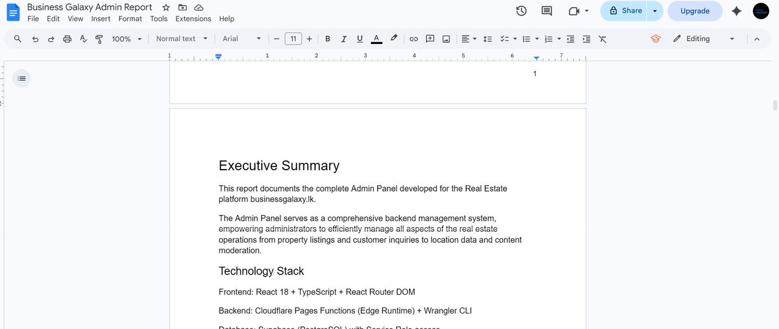
Task: Open the File menu
Action: (x=33, y=19)
